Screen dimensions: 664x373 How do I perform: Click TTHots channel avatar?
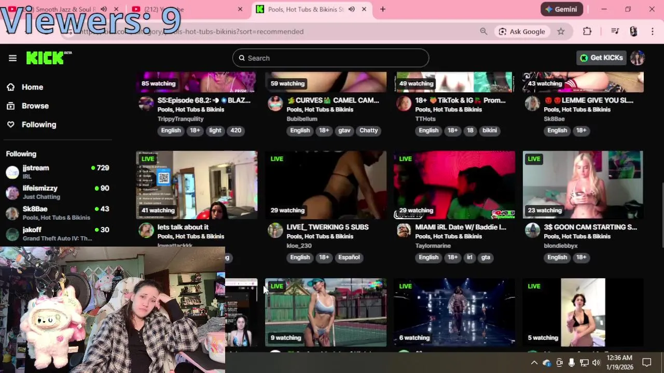coord(404,104)
